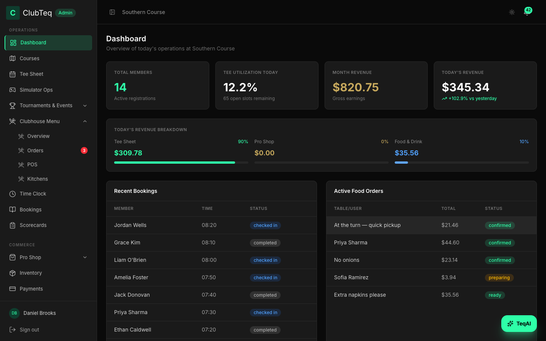Open notifications bell with 42 badge
546x341 pixels.
click(x=527, y=12)
